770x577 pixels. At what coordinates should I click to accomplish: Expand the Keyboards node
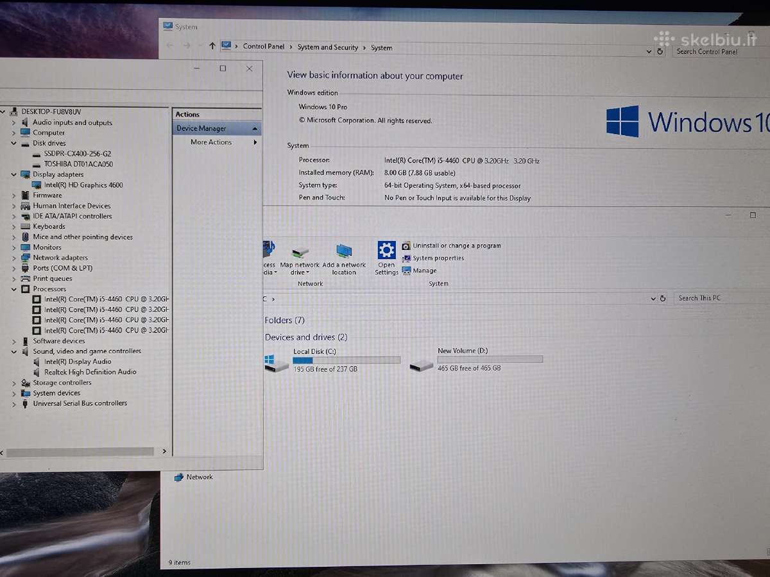click(x=13, y=226)
